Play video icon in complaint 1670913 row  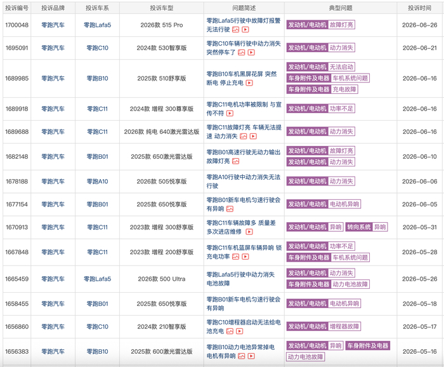click(x=249, y=232)
